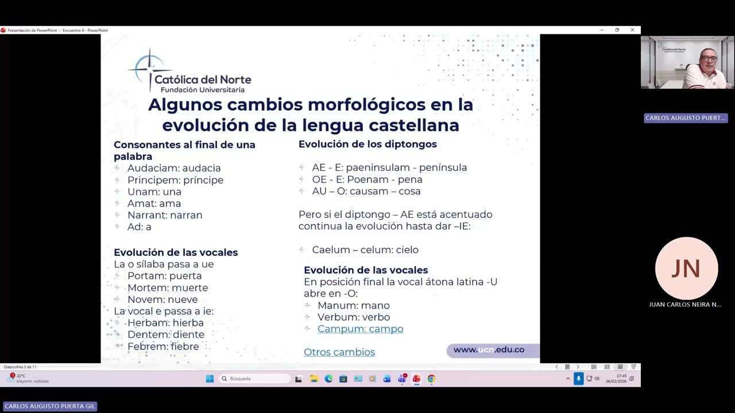This screenshot has height=413, width=735.
Task: Switch to Slide Sorter view
Action: pyautogui.click(x=607, y=367)
